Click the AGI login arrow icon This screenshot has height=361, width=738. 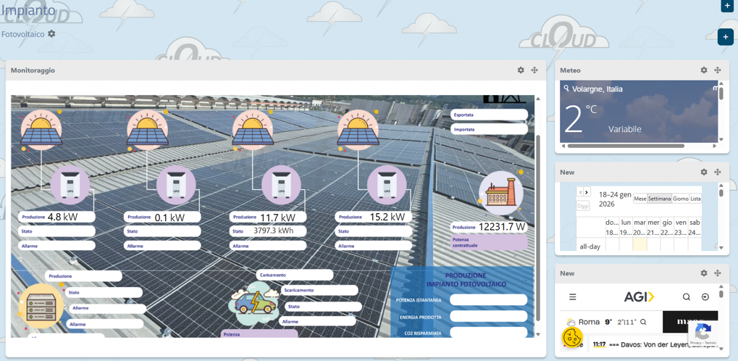[705, 297]
